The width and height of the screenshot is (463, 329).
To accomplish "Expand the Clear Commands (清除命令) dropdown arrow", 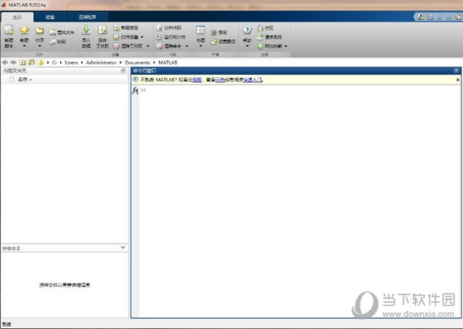I will [x=187, y=46].
